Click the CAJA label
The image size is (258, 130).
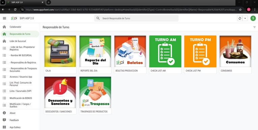48,71
